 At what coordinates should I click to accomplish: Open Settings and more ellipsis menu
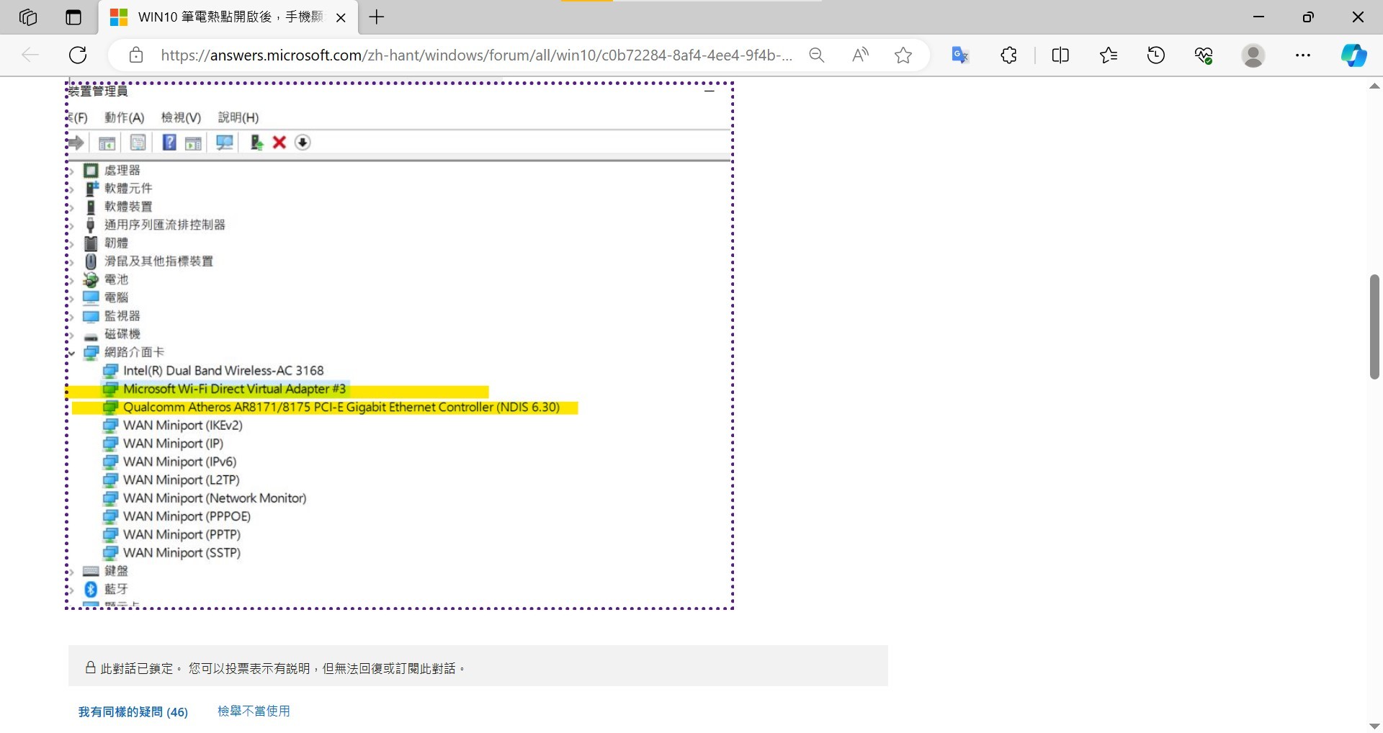coord(1303,55)
